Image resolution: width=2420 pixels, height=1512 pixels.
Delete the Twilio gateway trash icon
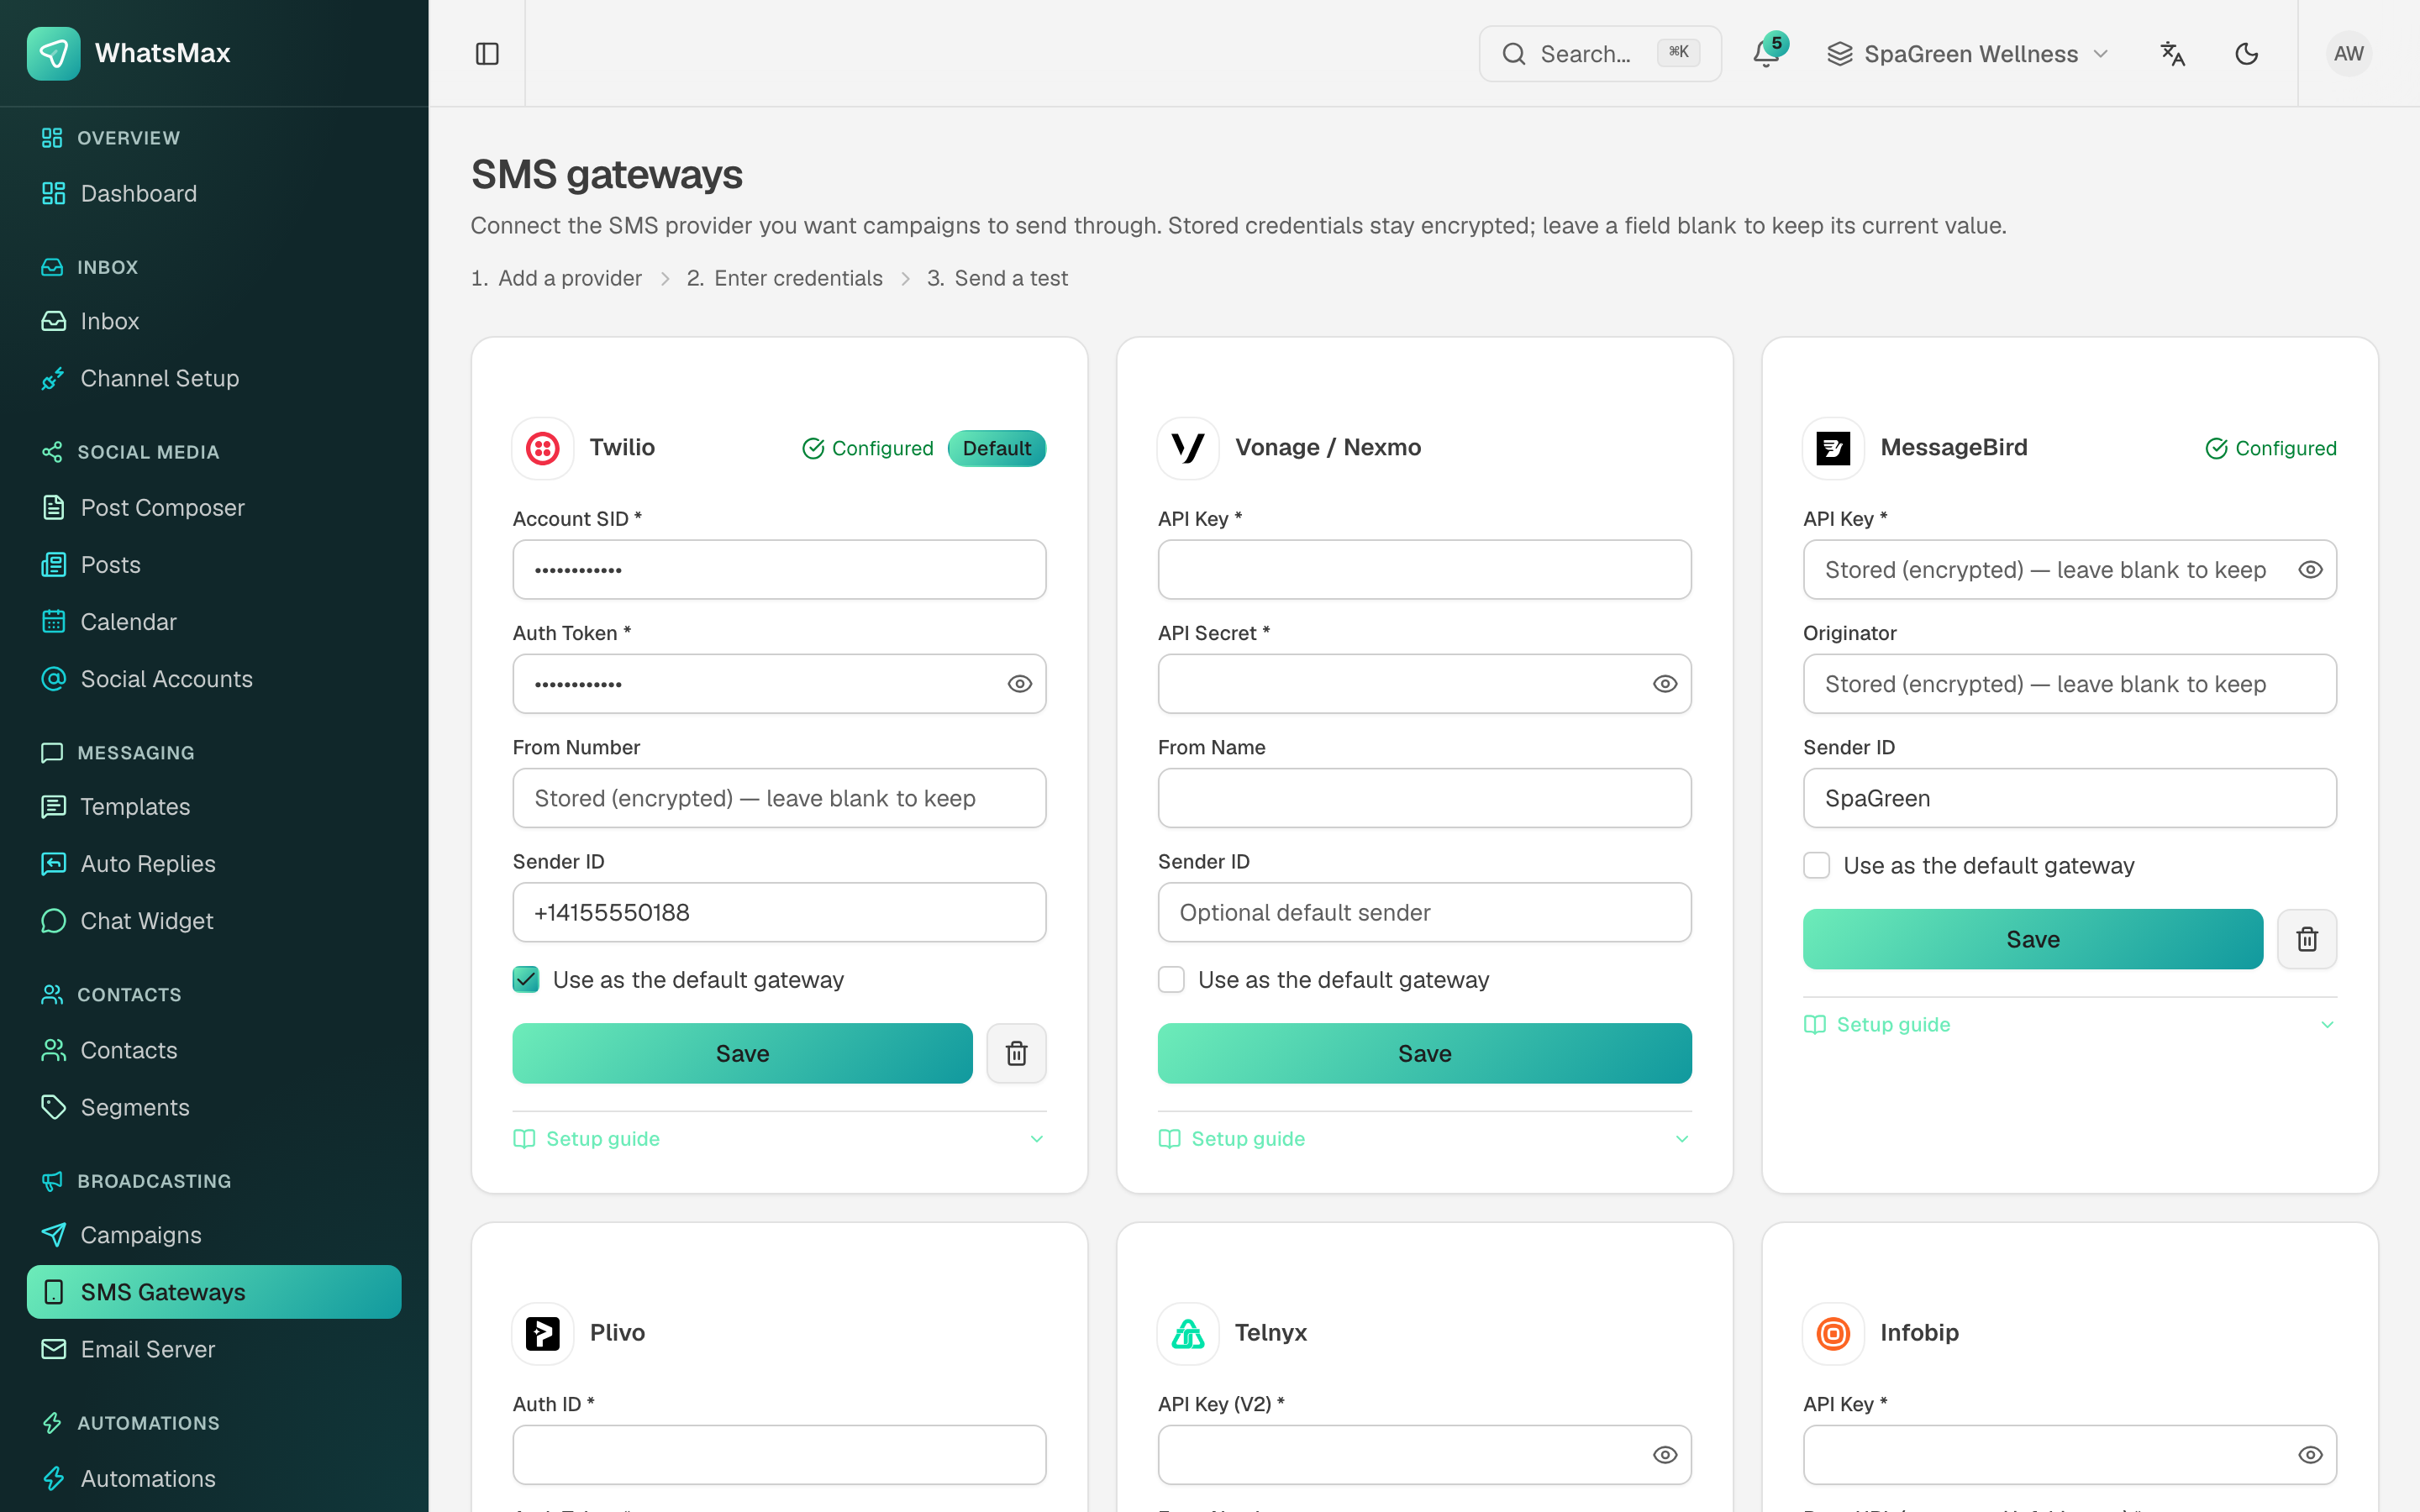click(x=1016, y=1053)
